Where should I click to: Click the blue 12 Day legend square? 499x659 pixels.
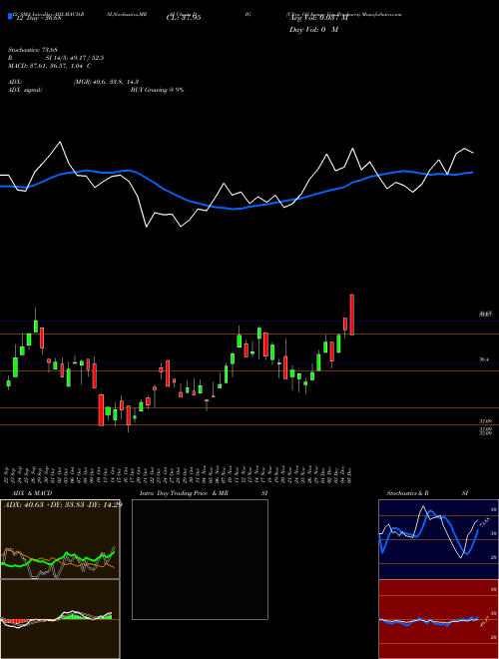tap(11, 17)
